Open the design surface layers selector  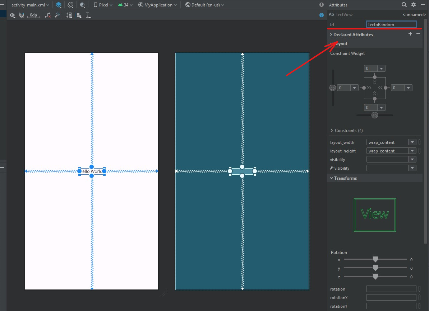click(59, 5)
